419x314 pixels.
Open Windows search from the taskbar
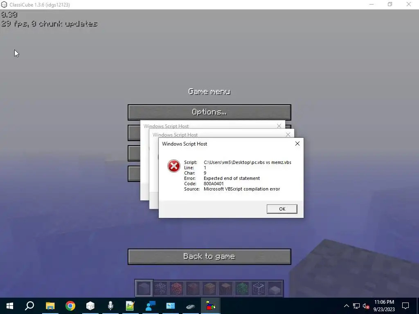coord(29,306)
